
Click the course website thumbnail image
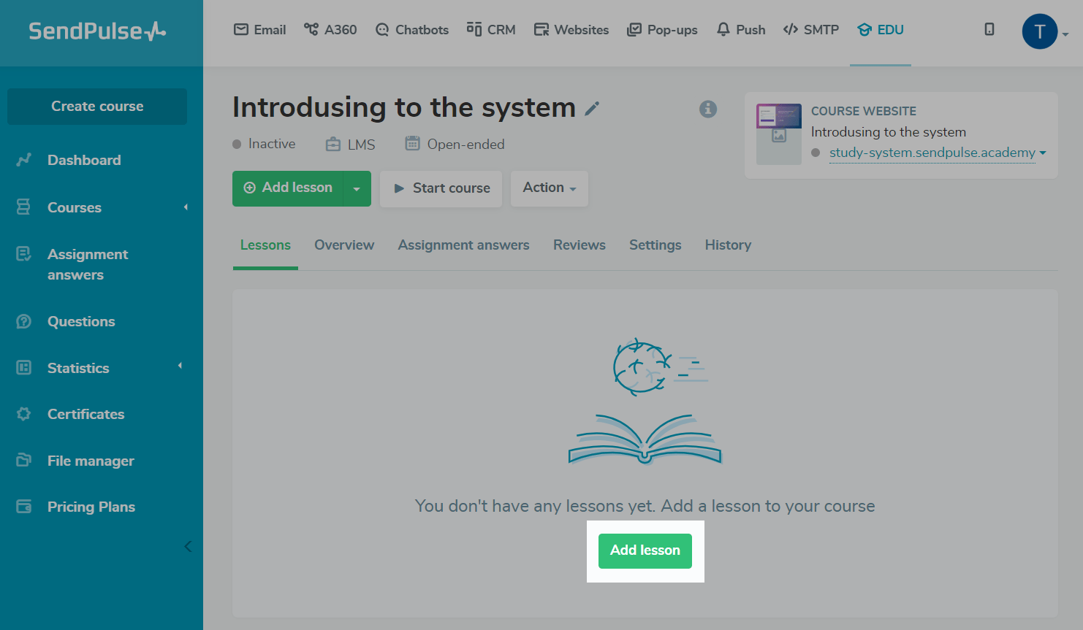(x=778, y=134)
